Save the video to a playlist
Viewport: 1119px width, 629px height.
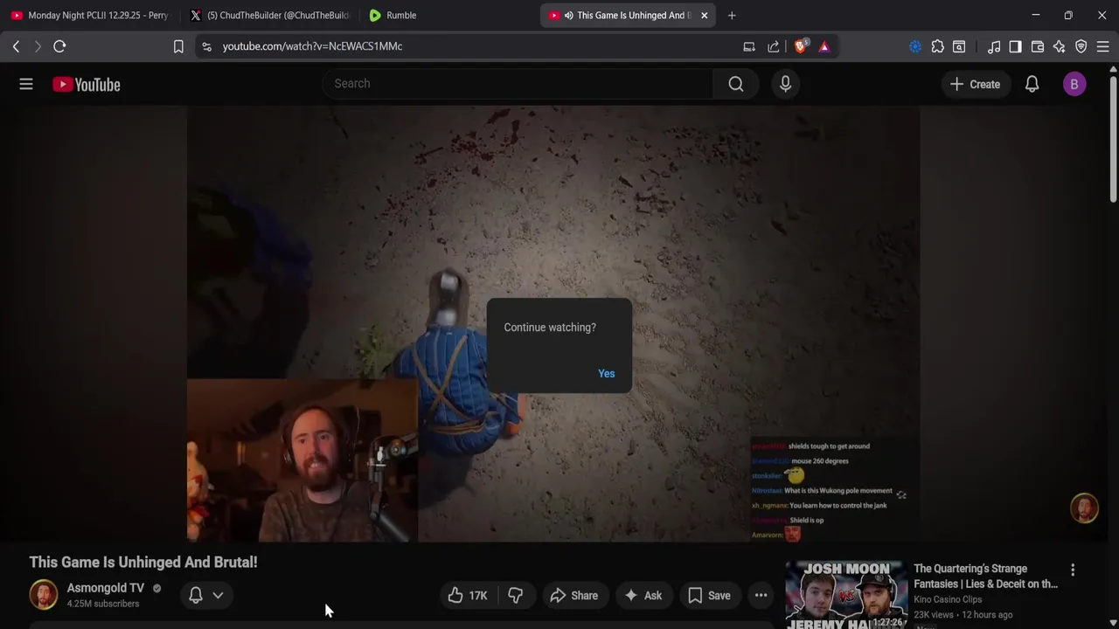709,596
